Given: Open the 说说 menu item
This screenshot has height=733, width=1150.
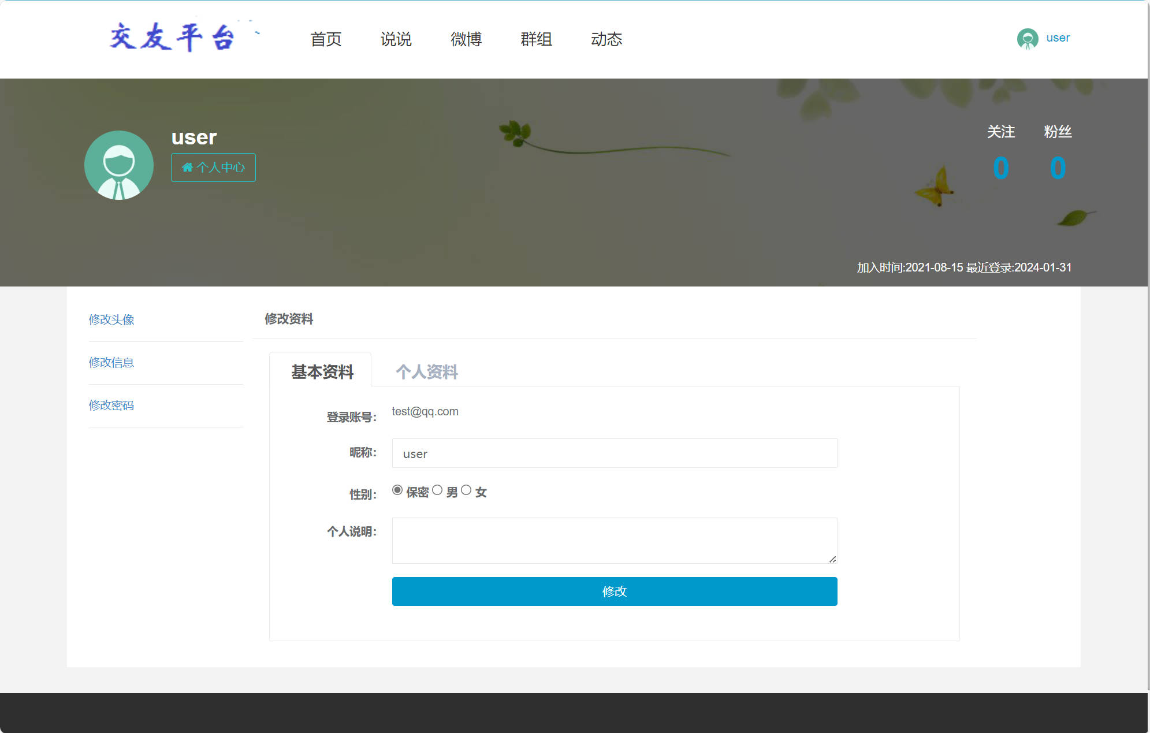Looking at the screenshot, I should click(x=397, y=39).
